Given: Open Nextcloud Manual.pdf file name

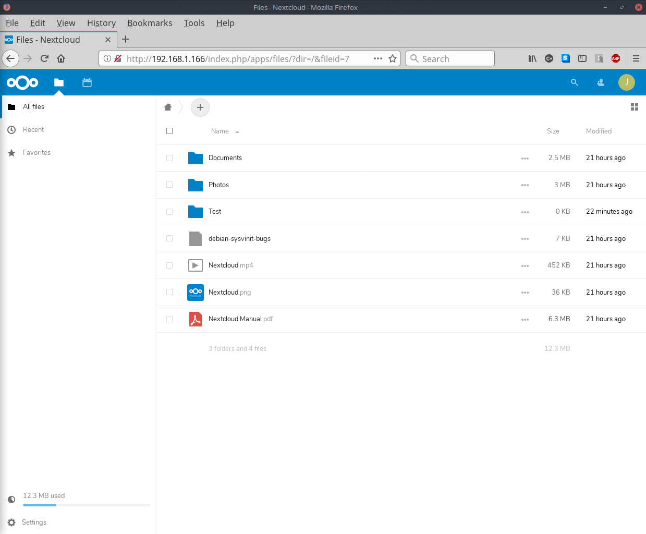Looking at the screenshot, I should pyautogui.click(x=240, y=319).
